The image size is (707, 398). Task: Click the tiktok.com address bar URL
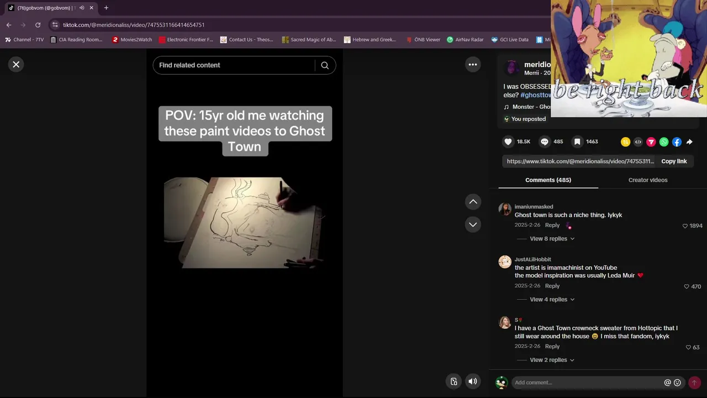[134, 25]
